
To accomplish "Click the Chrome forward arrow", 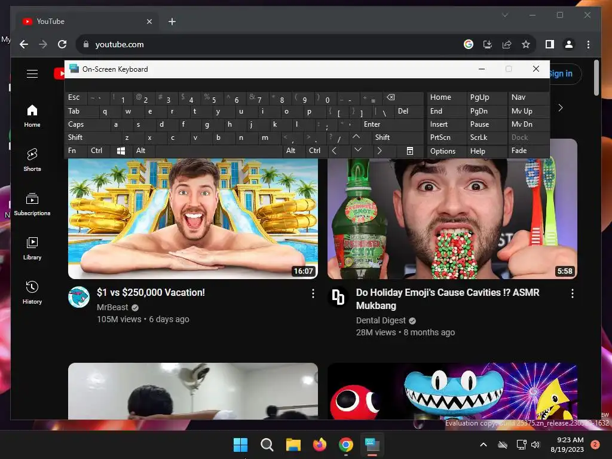I will (43, 44).
